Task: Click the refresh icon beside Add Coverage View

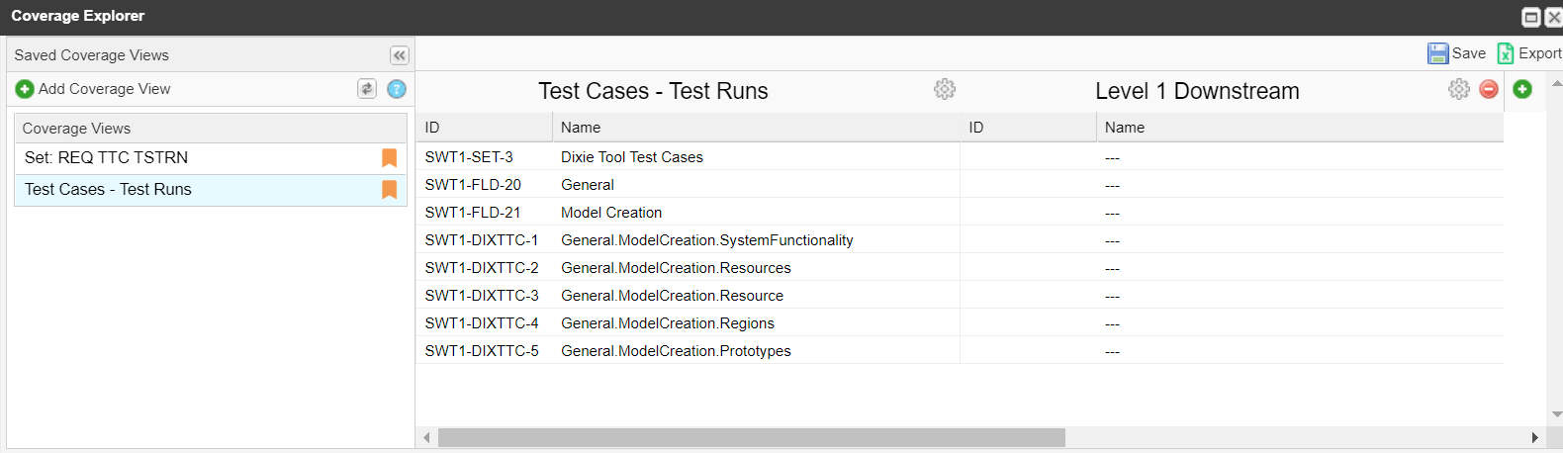Action: click(367, 89)
